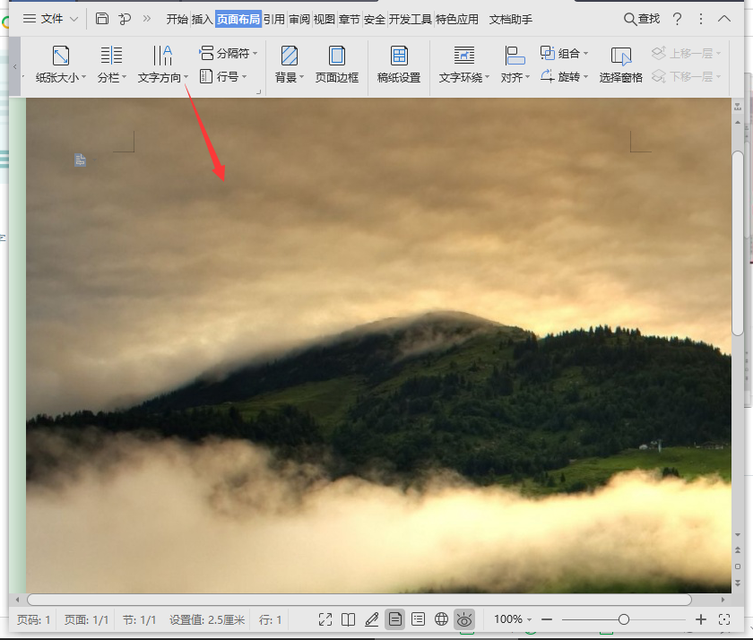753x640 pixels.
Task: Click the zoom slider handle
Action: point(624,619)
